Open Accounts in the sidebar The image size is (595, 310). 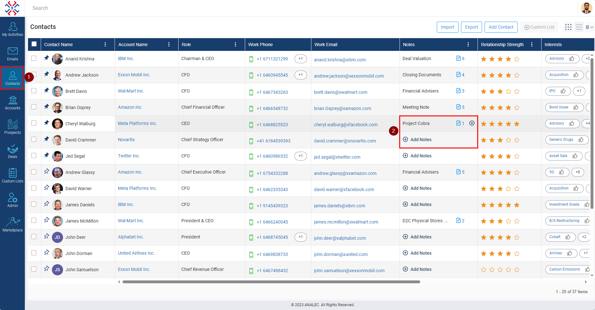(12, 103)
